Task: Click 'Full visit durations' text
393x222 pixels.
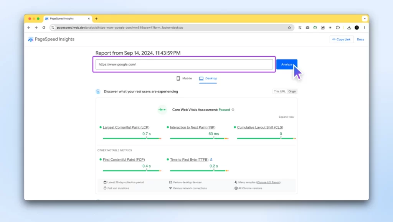Action: pyautogui.click(x=118, y=188)
